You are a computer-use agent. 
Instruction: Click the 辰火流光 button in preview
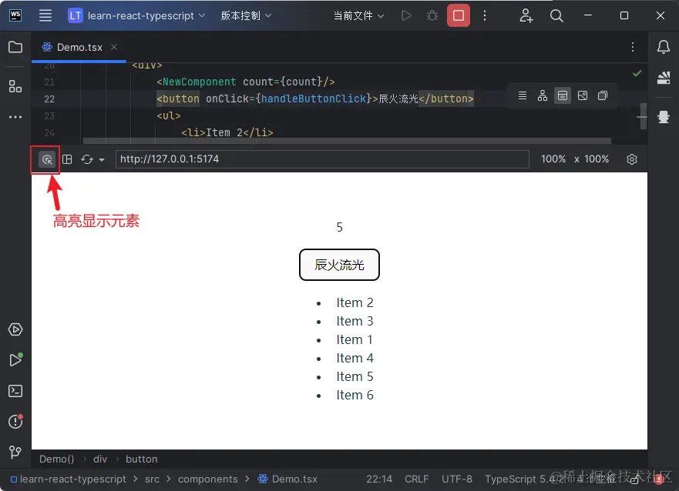pos(339,264)
